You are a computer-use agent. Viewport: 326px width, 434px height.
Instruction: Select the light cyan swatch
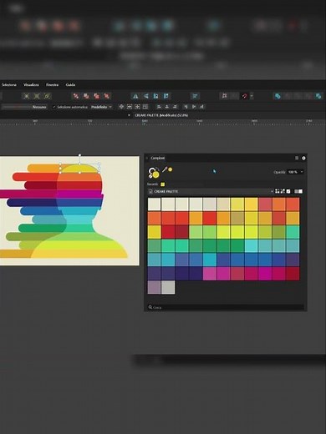pyautogui.click(x=252, y=245)
